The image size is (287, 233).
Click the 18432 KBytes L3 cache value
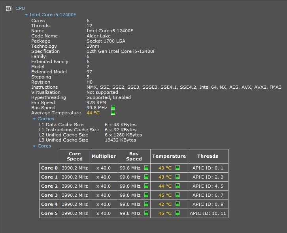[x=121, y=140]
